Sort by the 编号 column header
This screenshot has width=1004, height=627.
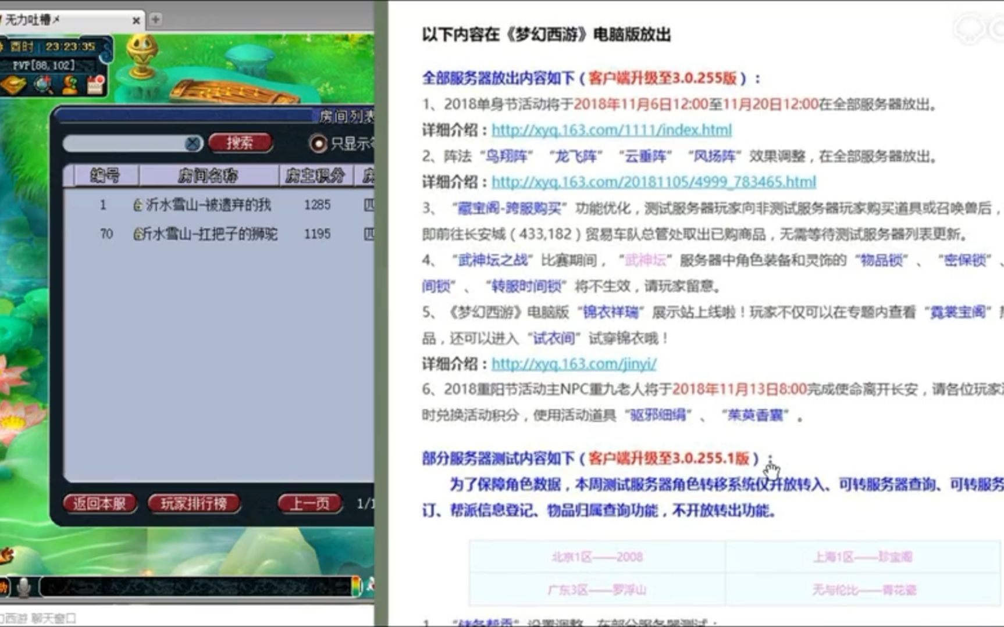tap(105, 175)
